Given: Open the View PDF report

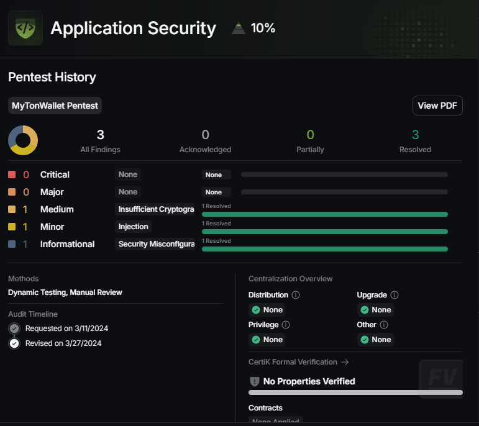Looking at the screenshot, I should click(x=437, y=106).
